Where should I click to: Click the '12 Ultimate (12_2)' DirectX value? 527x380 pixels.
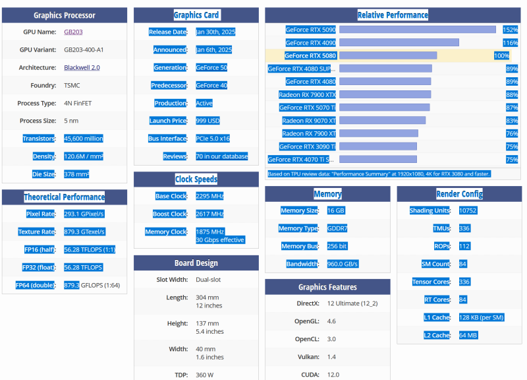tap(352, 303)
